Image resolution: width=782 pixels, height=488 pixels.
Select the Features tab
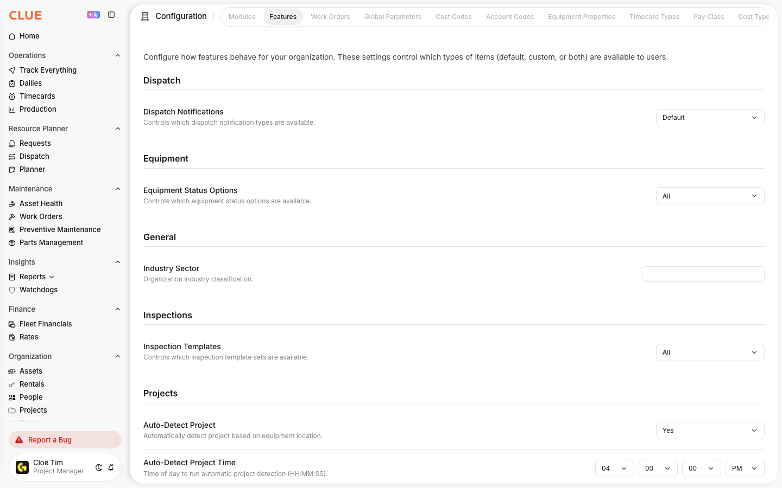283,17
